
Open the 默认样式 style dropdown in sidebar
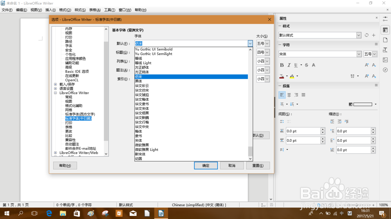click(x=359, y=35)
